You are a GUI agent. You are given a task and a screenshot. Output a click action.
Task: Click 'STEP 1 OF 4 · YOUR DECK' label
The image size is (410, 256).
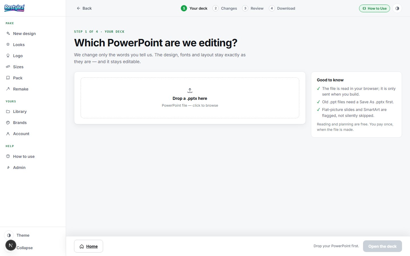pos(99,32)
